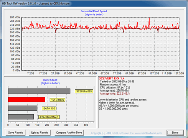Click the Done button
Viewport: 188px width, 138px height.
(175, 133)
